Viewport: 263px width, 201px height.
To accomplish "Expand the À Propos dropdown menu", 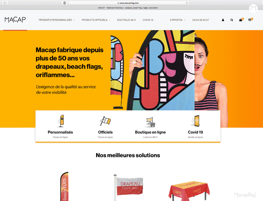I will pyautogui.click(x=178, y=20).
